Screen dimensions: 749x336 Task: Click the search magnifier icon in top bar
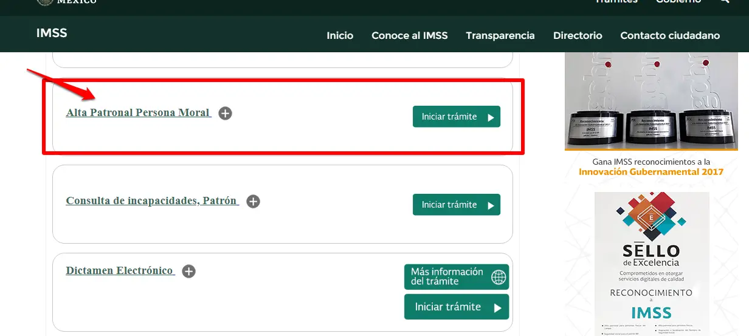(x=724, y=2)
